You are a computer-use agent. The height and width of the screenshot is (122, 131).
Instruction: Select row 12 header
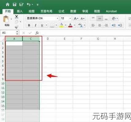pyautogui.click(x=3, y=92)
